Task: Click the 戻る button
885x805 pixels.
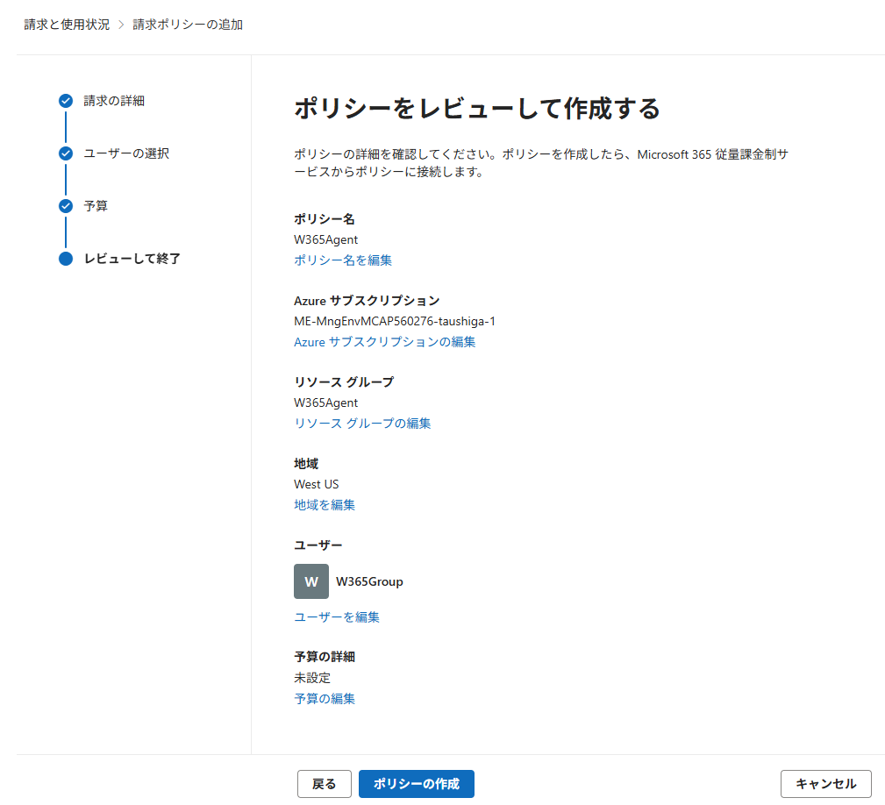Action: point(324,784)
